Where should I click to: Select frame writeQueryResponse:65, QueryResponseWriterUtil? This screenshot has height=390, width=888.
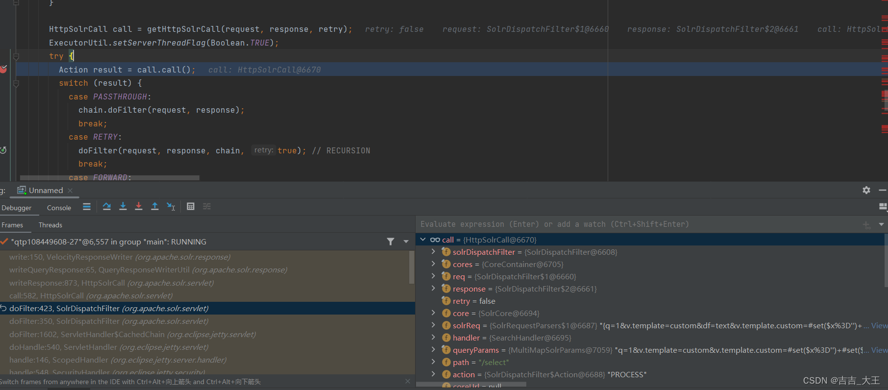pos(148,269)
